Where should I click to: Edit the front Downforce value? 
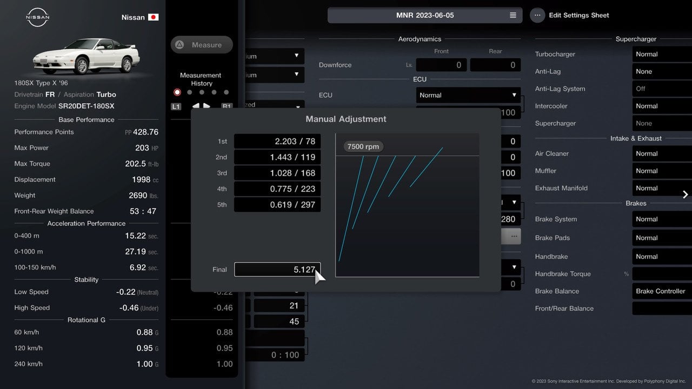tap(441, 65)
